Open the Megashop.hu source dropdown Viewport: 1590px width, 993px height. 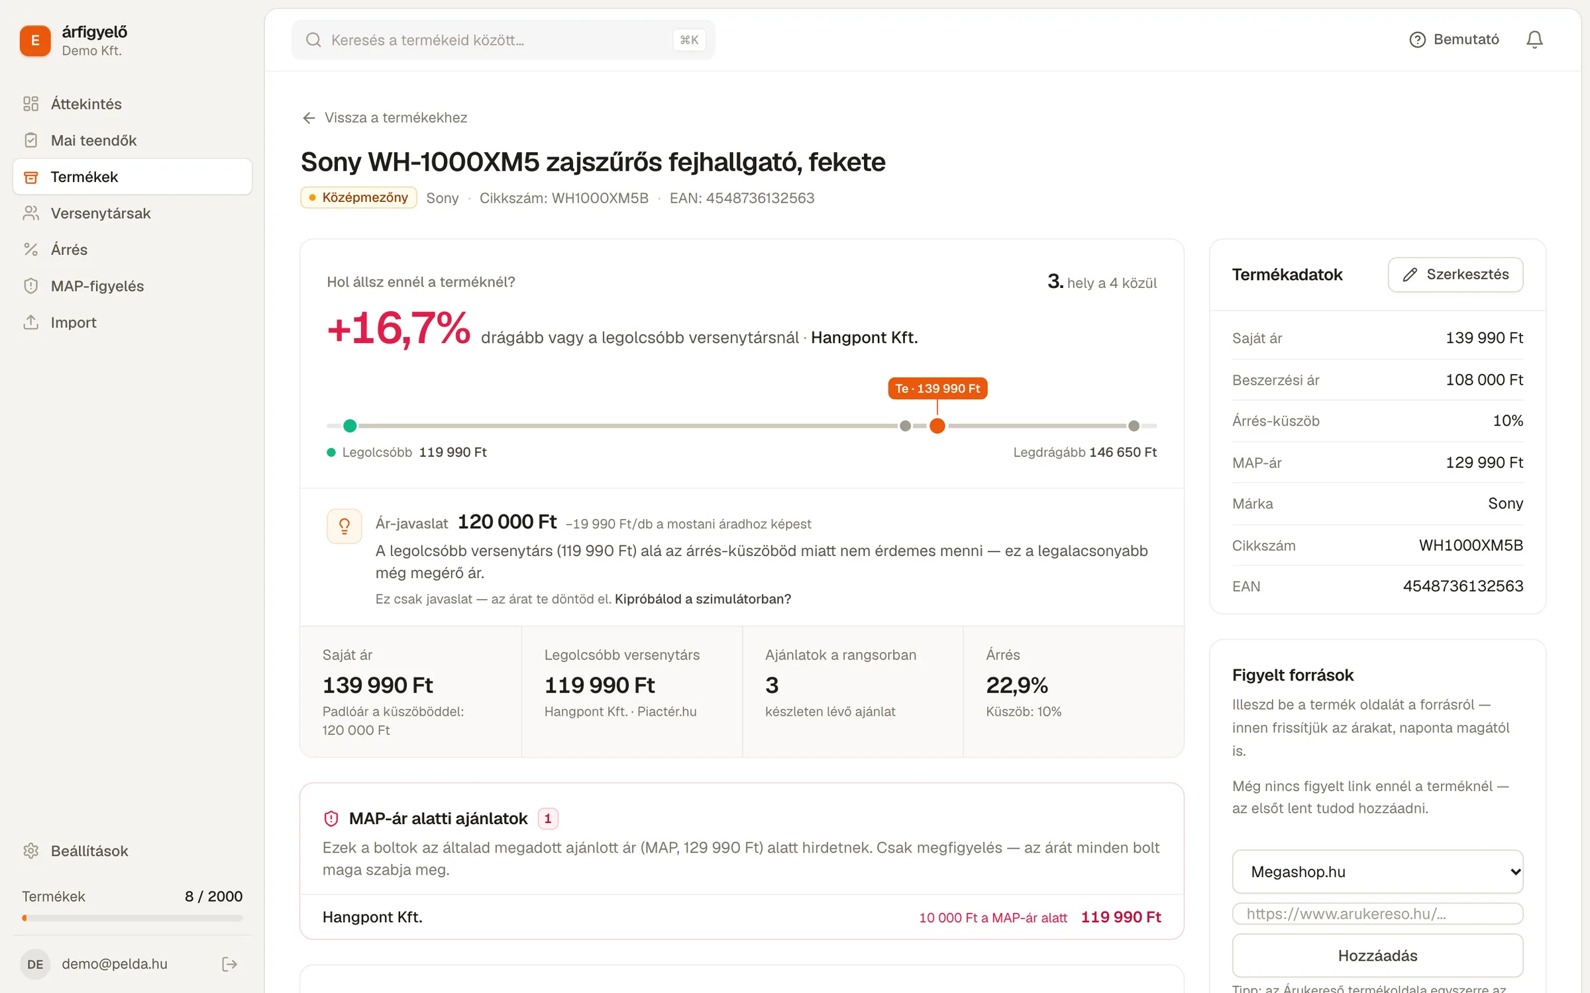[x=1377, y=872]
